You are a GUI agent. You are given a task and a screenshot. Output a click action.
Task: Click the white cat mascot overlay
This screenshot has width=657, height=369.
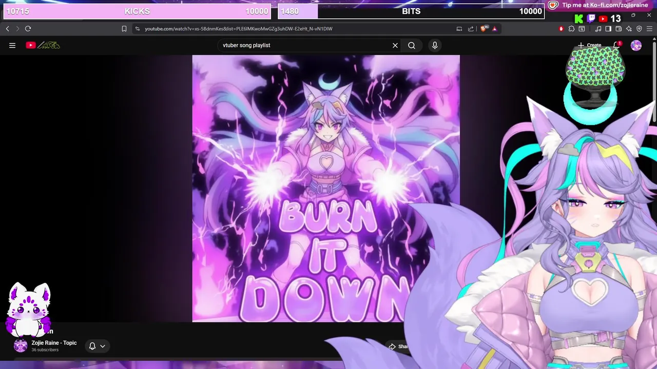pyautogui.click(x=30, y=310)
